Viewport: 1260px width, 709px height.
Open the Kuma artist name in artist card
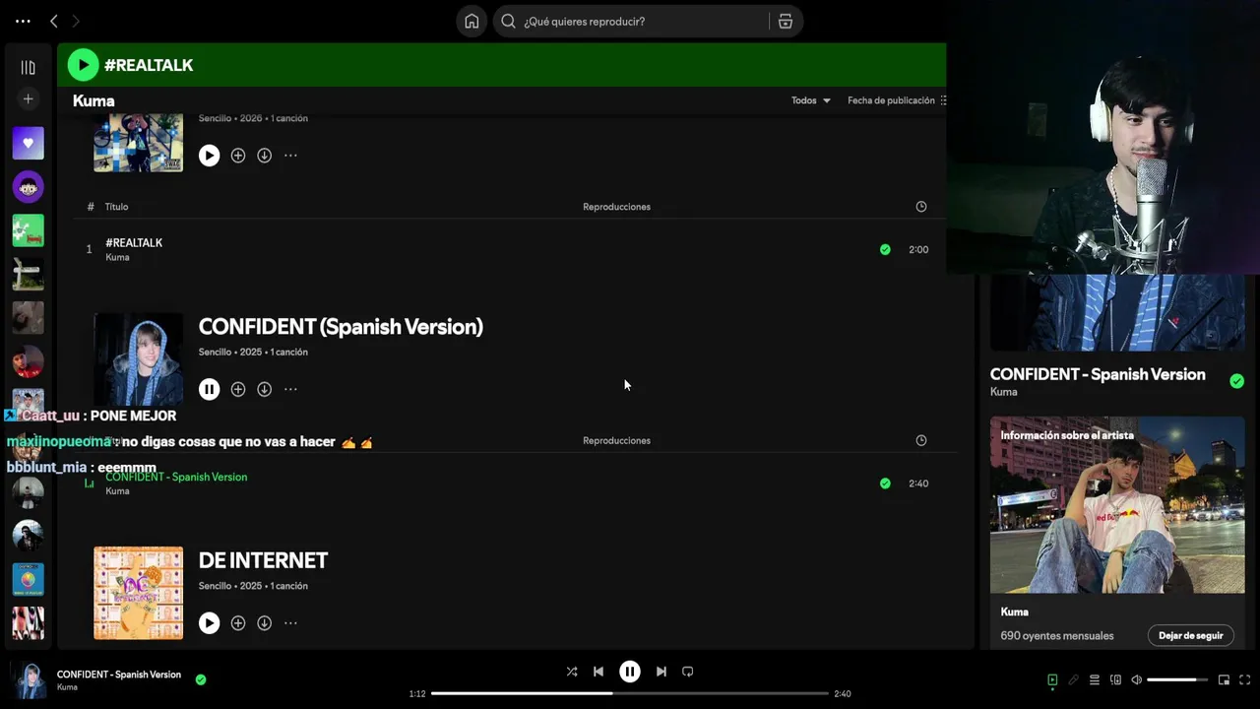tap(1014, 612)
